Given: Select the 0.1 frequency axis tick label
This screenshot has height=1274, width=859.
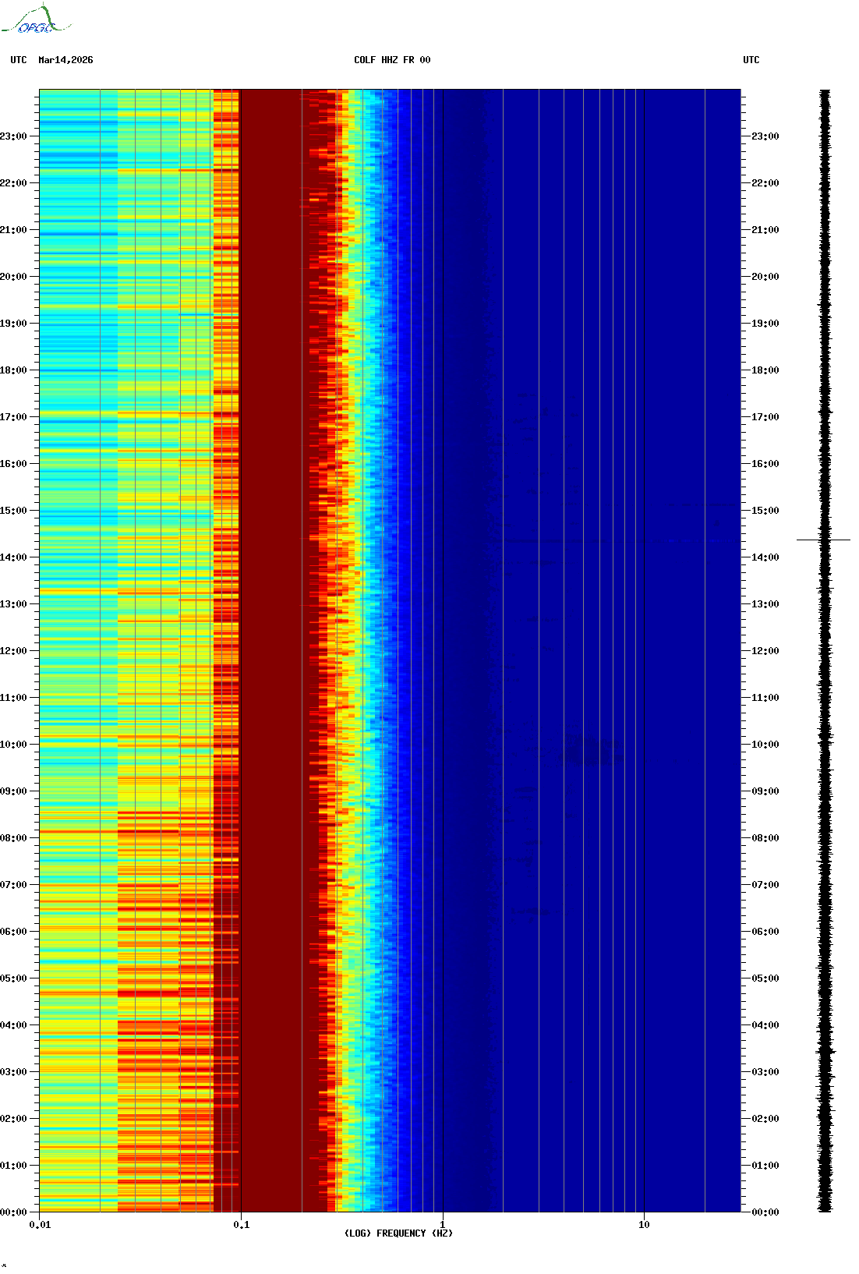Looking at the screenshot, I should [x=241, y=1225].
